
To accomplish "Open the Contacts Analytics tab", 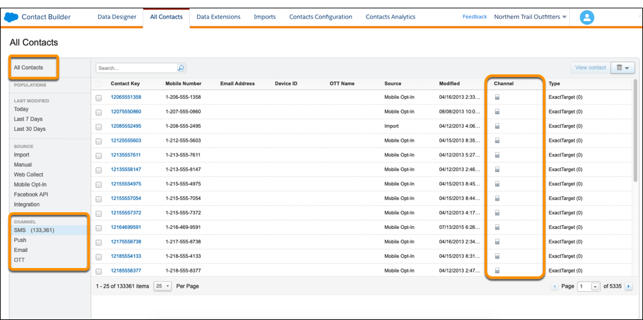I will (390, 17).
